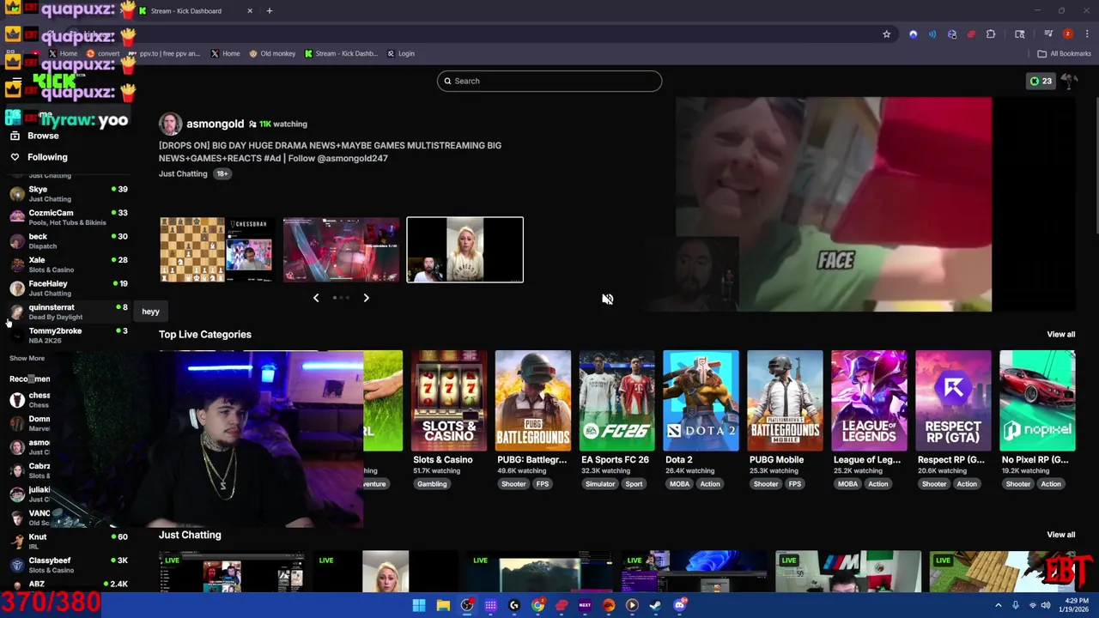Screen dimensions: 1099x618
Task: Open CozmicCam's channel in the sidebar
Action: tap(69, 217)
